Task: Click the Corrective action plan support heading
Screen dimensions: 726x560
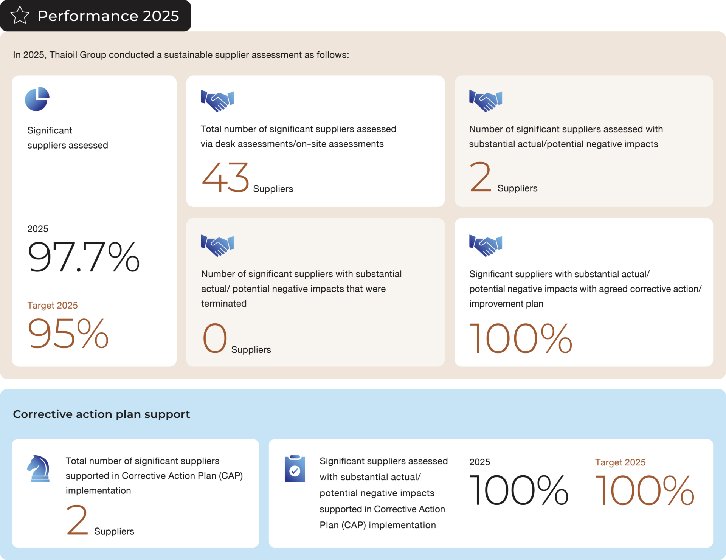Action: (x=101, y=414)
